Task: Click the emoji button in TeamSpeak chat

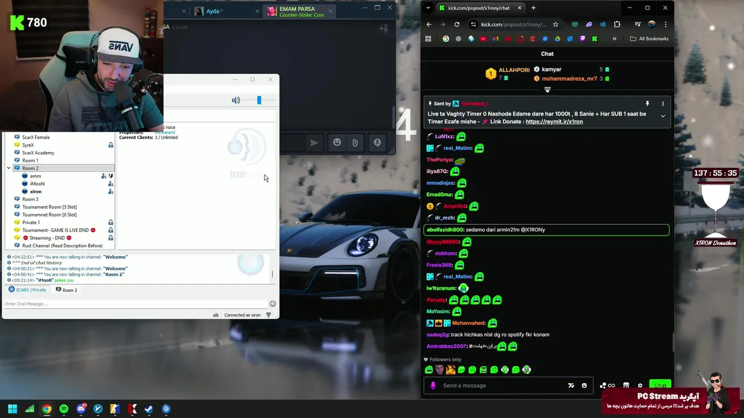Action: point(273,304)
